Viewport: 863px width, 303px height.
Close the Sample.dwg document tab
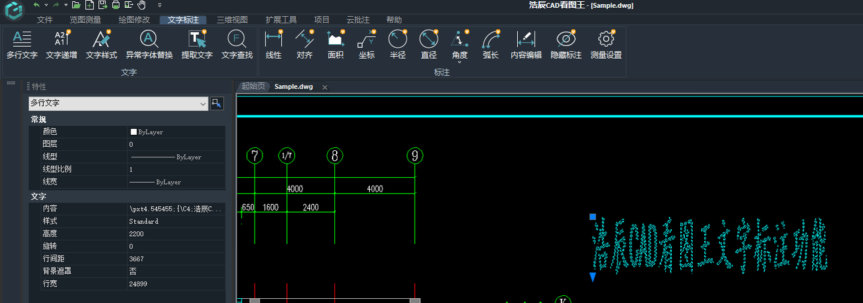[x=325, y=87]
